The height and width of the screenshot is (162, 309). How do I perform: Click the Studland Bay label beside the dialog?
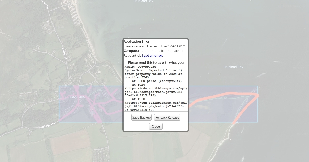[x=233, y=67]
